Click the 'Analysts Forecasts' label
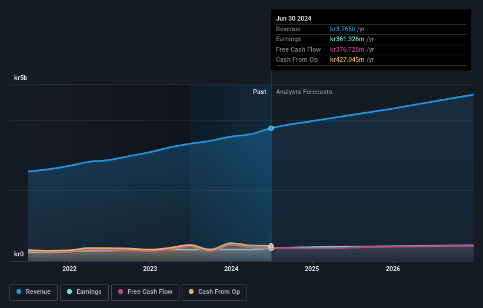The image size is (483, 308). 304,92
